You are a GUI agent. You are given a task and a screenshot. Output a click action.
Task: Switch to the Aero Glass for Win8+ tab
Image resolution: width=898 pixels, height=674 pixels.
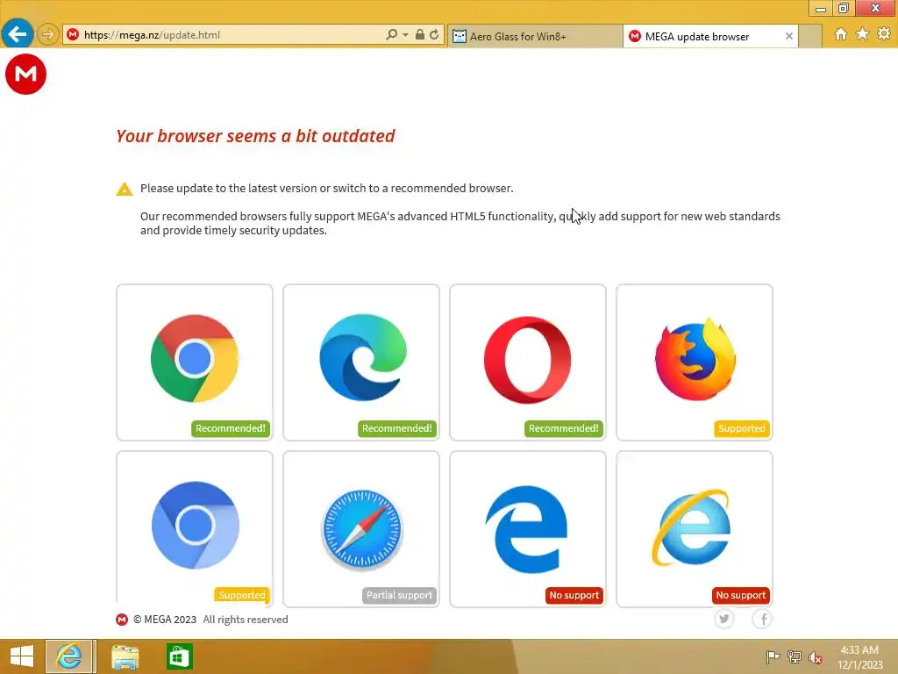click(x=535, y=36)
